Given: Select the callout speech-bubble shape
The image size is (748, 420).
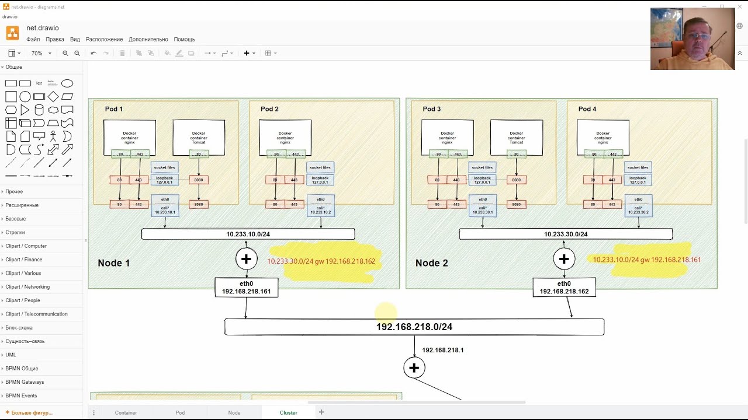Looking at the screenshot, I should pyautogui.click(x=39, y=136).
